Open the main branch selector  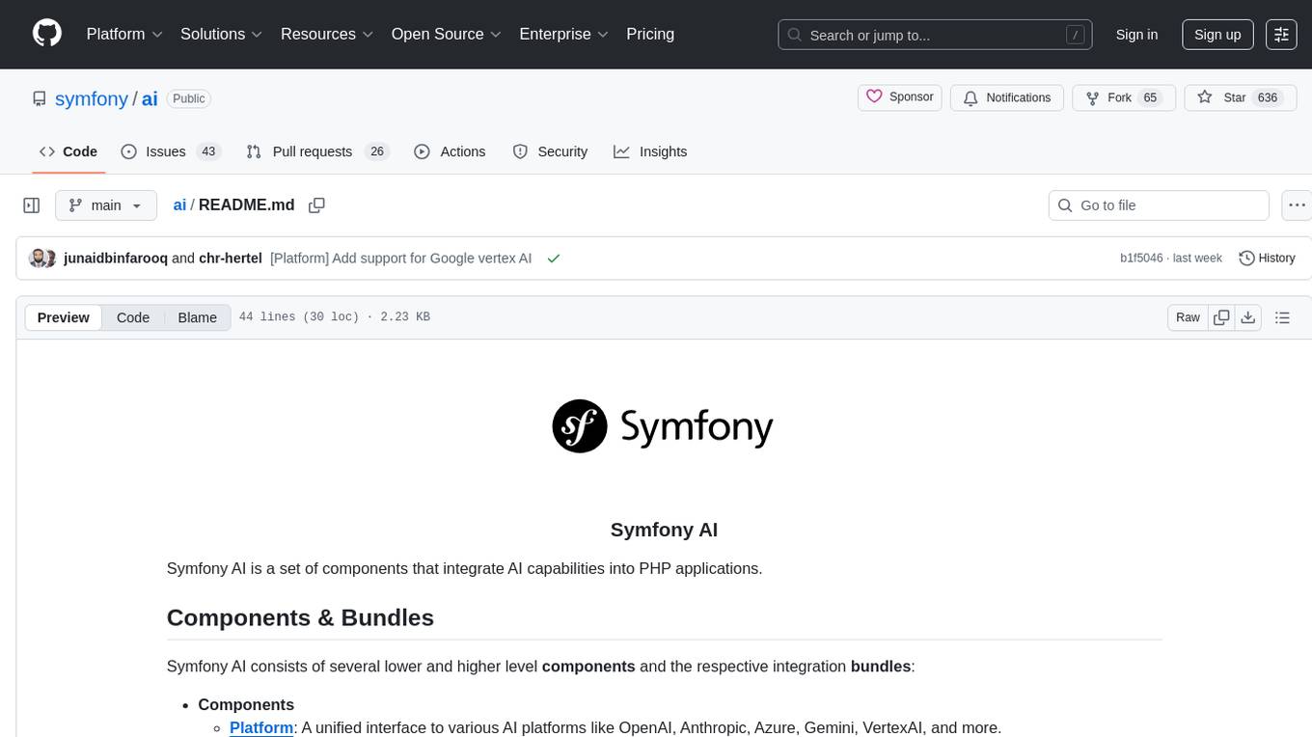[105, 205]
